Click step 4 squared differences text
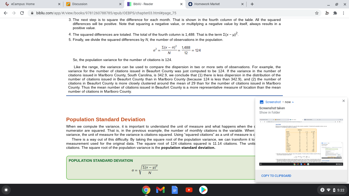This screenshot has width=349, height=196. [x=155, y=34]
